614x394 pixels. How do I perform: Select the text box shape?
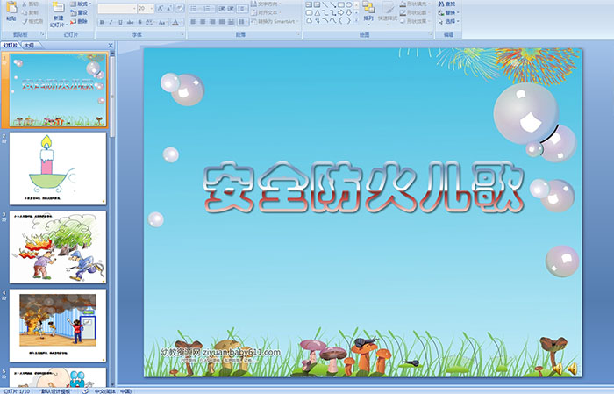tap(309, 4)
